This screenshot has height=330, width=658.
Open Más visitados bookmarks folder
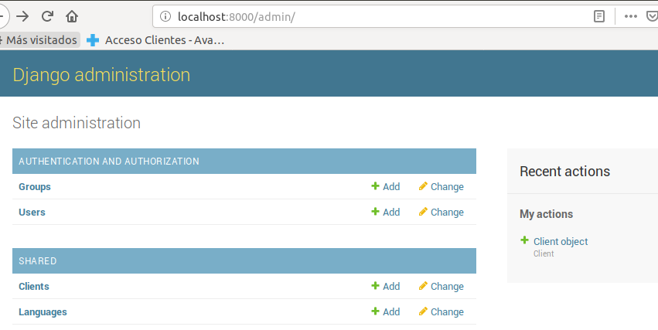tap(39, 40)
